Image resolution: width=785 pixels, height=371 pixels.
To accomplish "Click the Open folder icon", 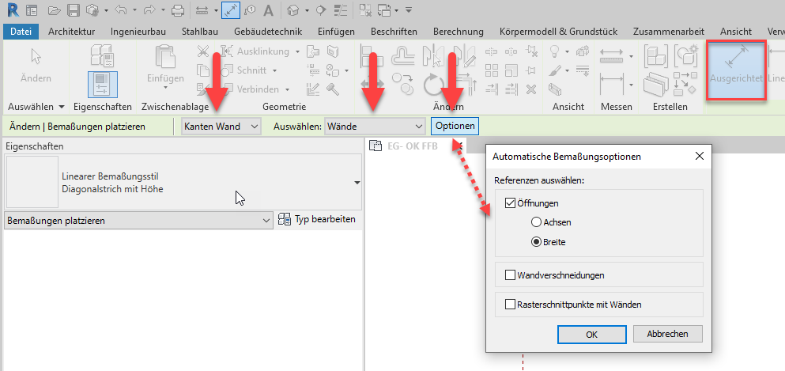I will pyautogui.click(x=53, y=10).
